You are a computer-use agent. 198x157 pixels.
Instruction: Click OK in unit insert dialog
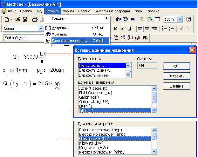click(x=176, y=66)
